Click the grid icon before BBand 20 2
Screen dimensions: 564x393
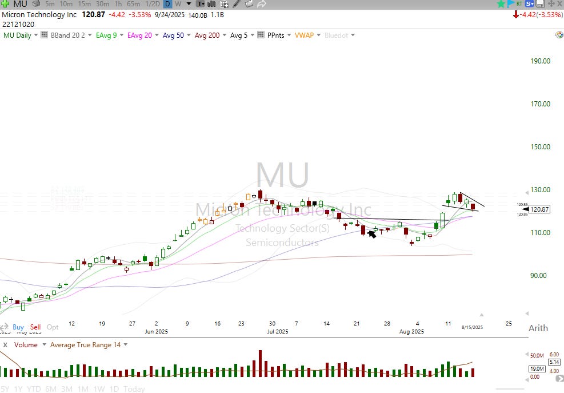44,35
